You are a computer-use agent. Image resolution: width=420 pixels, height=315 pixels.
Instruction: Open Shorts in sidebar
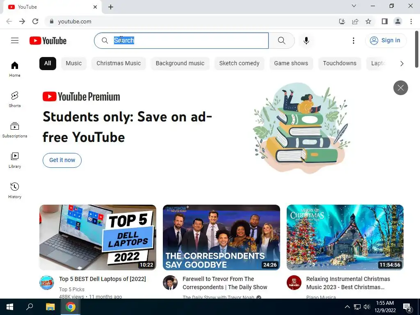(x=15, y=99)
